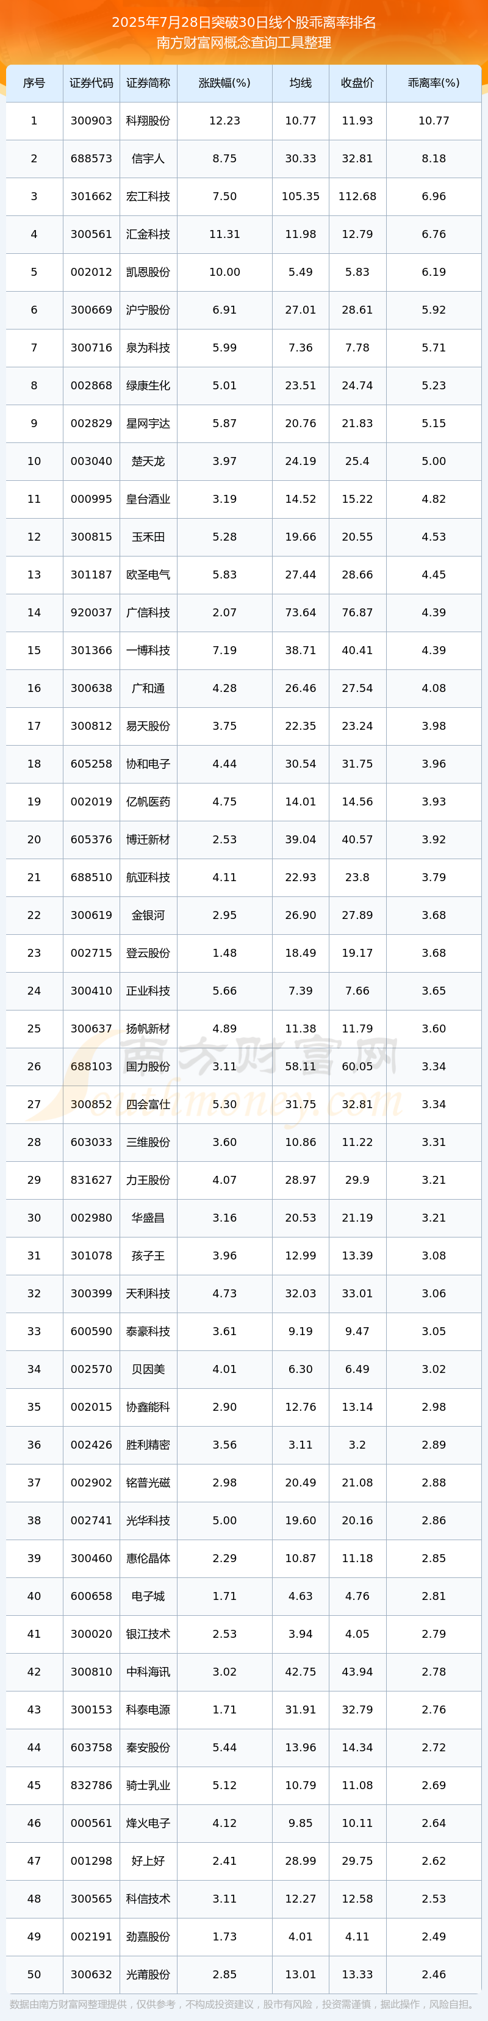488x2021 pixels.
Task: Select stock name 博迁新材
Action: pyautogui.click(x=148, y=840)
